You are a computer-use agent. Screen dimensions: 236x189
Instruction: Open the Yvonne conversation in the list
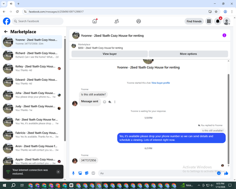pos(32,42)
